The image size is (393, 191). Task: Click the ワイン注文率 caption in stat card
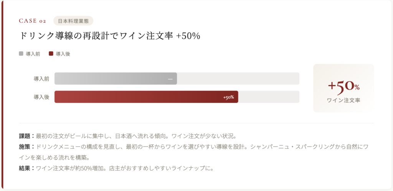click(x=343, y=100)
